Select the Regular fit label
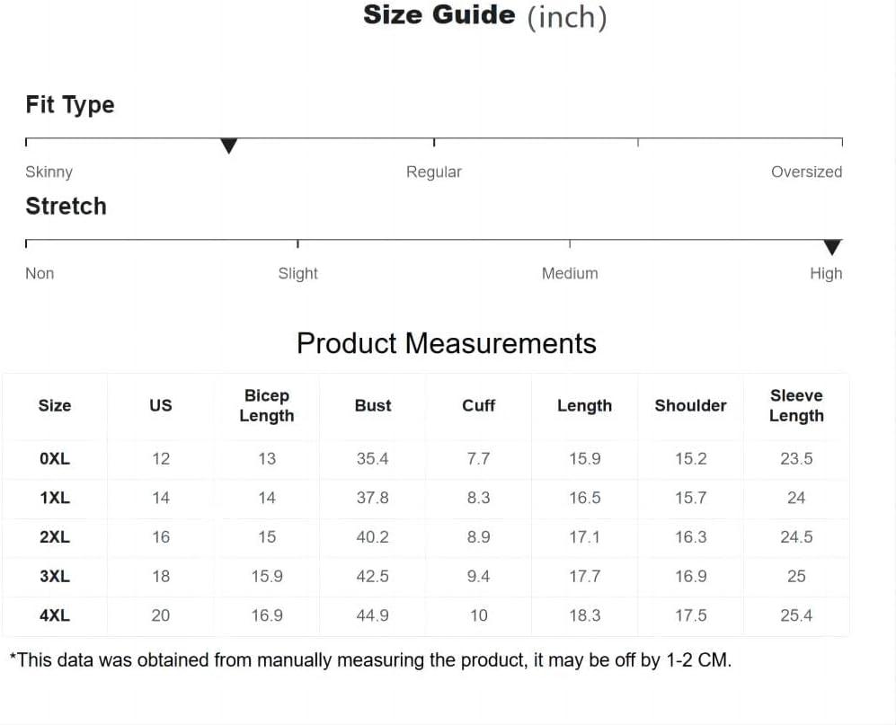The height and width of the screenshot is (725, 896). pyautogui.click(x=434, y=172)
